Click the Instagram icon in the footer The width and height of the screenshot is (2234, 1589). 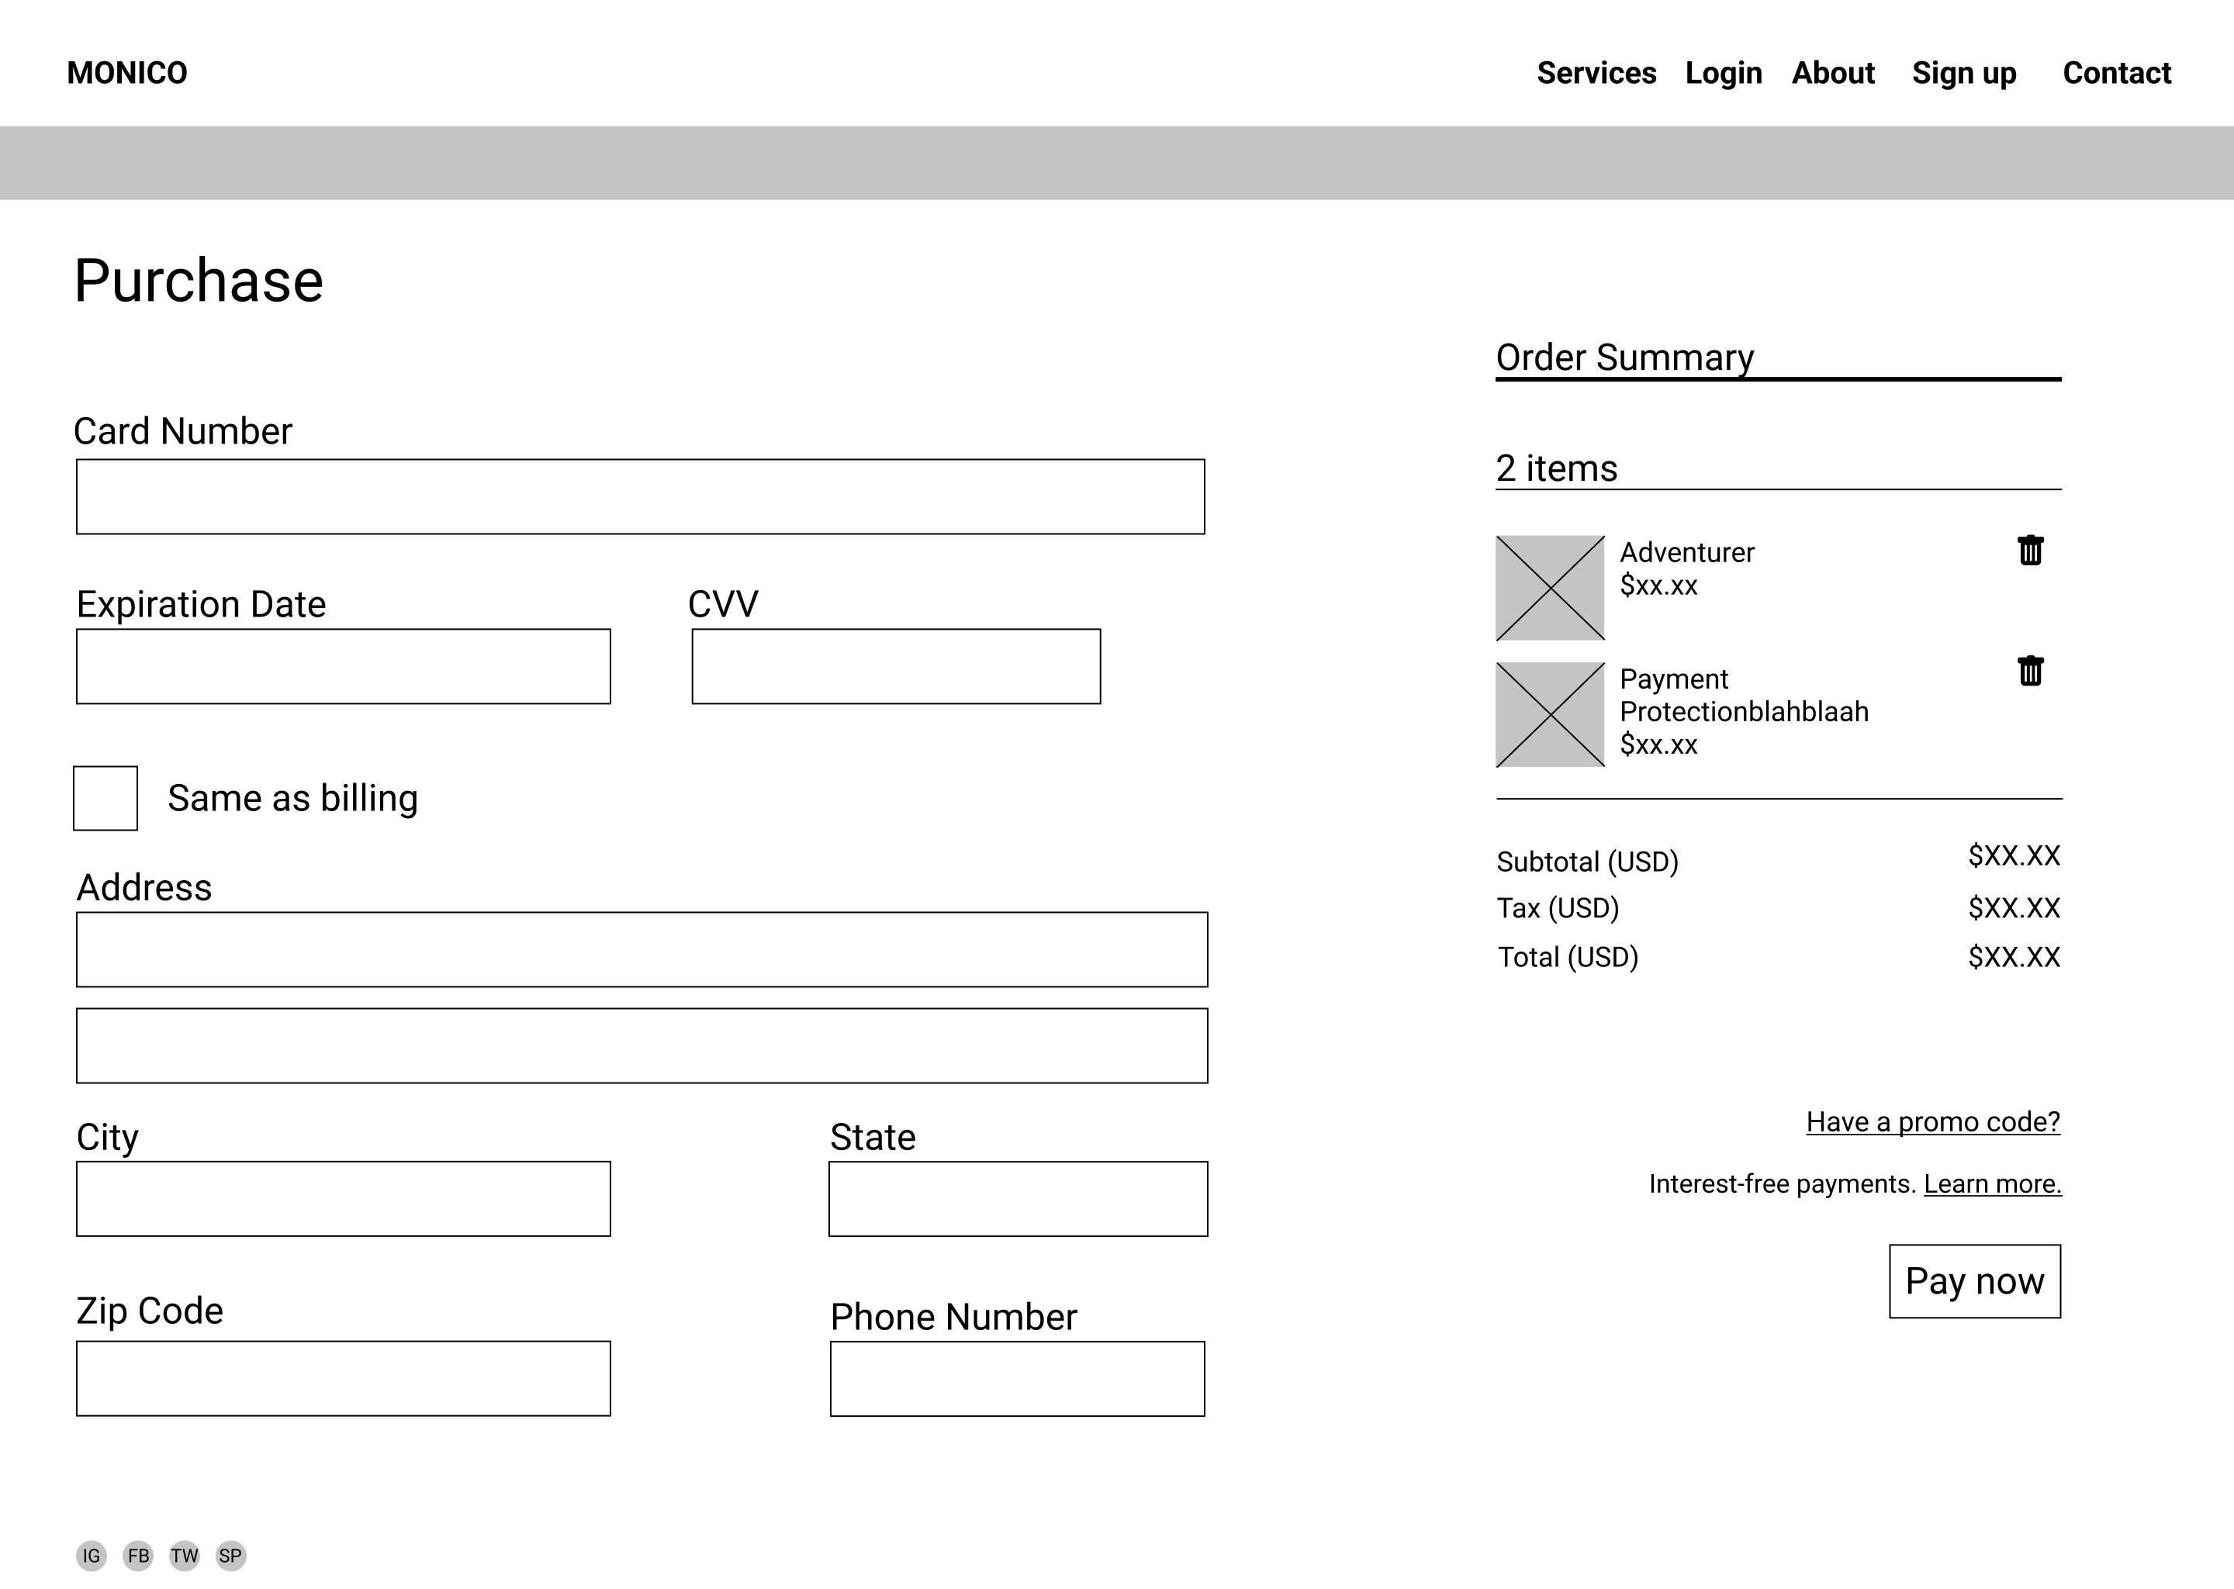tap(91, 1554)
